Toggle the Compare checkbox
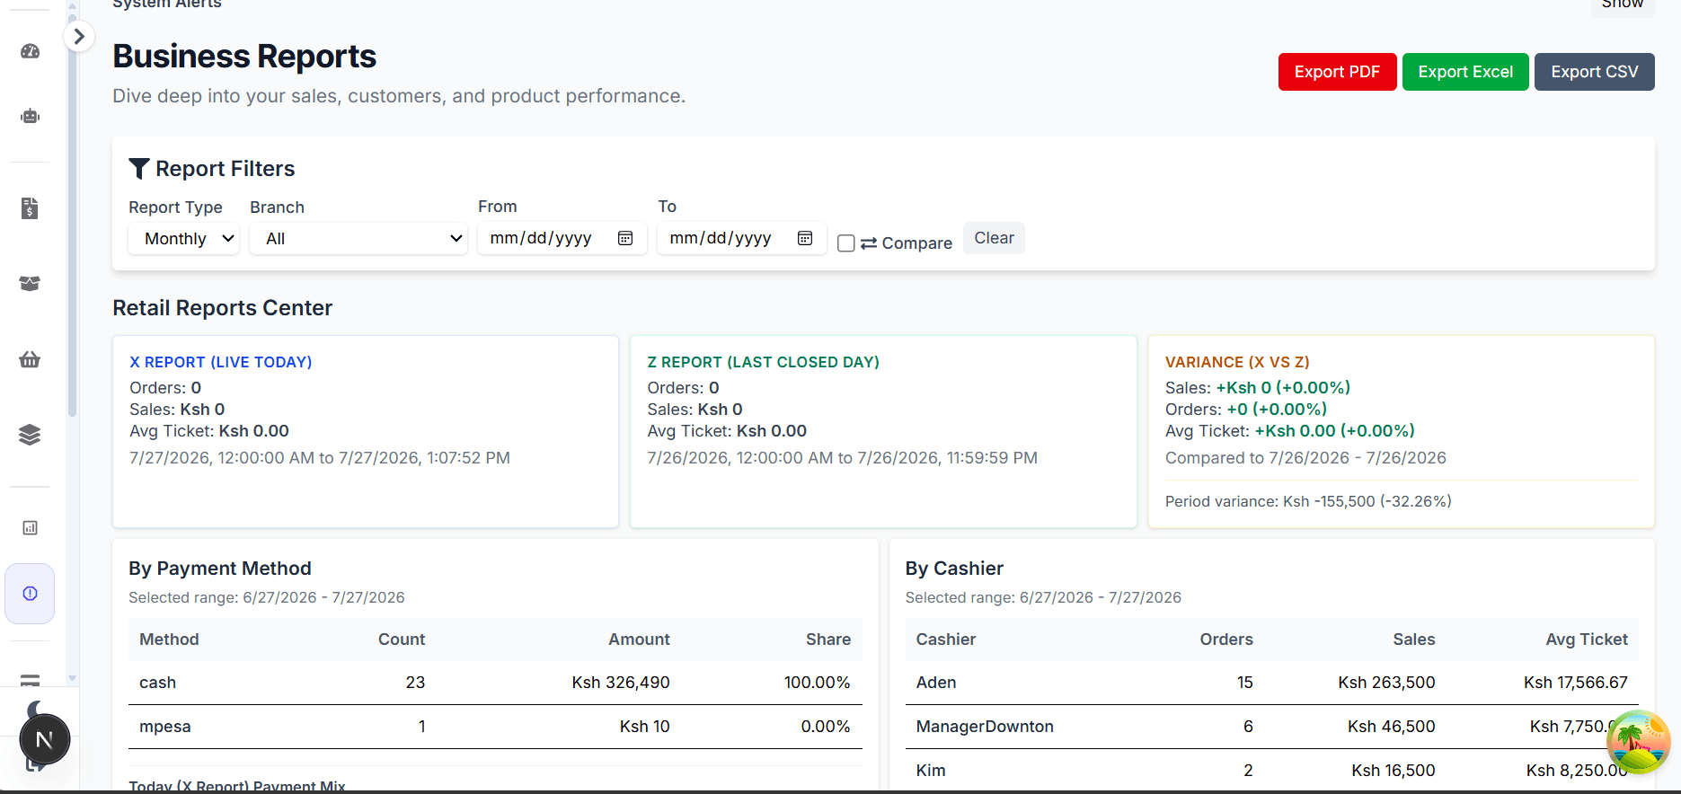Image resolution: width=1681 pixels, height=794 pixels. point(845,243)
